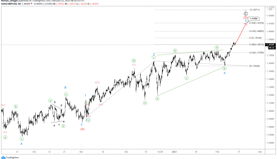
Task: Click the low value L:1.38268
Action: pyautogui.click(x=82, y=4)
